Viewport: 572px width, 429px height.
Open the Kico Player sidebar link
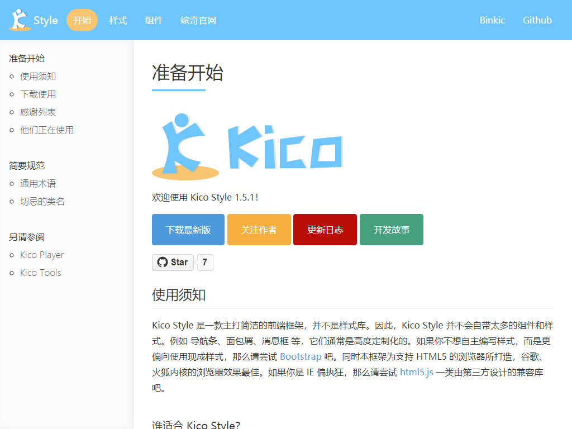pyautogui.click(x=42, y=255)
